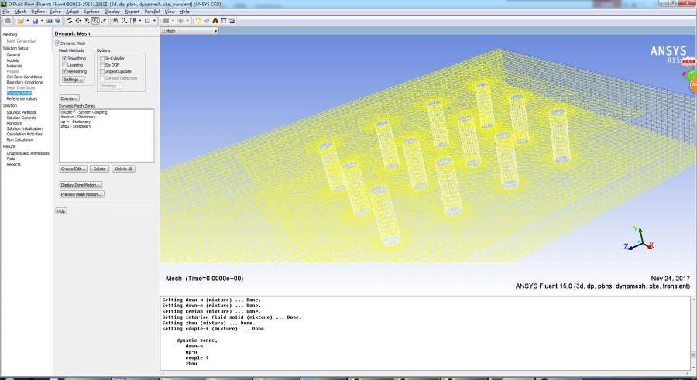The height and width of the screenshot is (380, 697).
Task: Select 'couple-f - System Coupling' zone
Action: pyautogui.click(x=84, y=112)
